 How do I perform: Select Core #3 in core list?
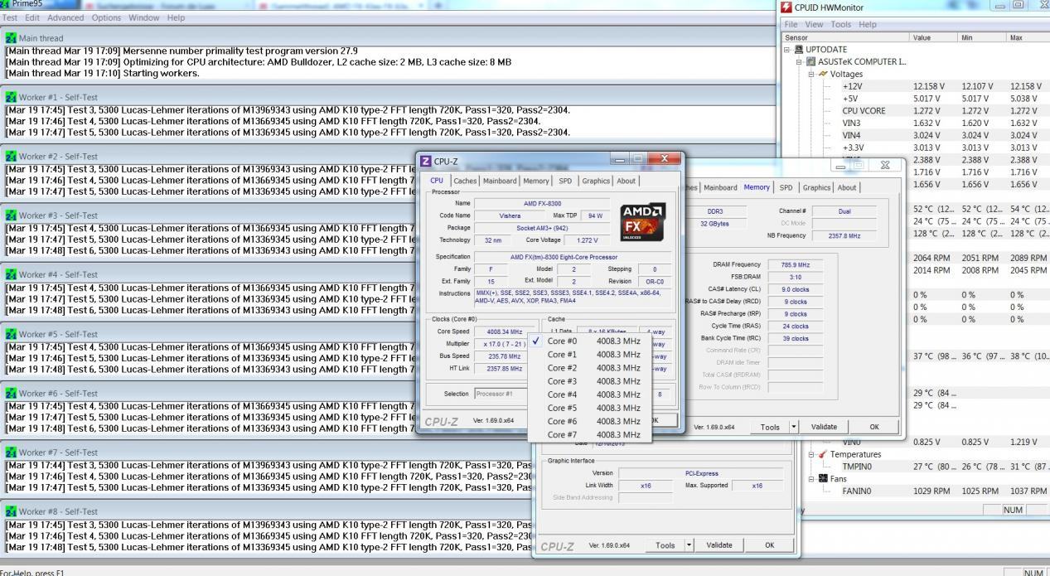click(588, 381)
